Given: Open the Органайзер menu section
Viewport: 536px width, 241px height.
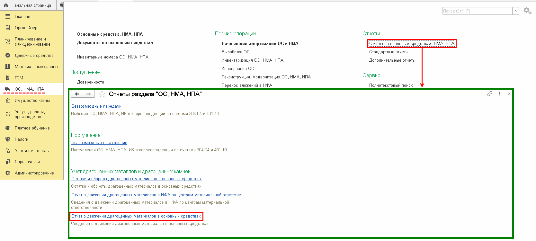Looking at the screenshot, I should (x=26, y=28).
